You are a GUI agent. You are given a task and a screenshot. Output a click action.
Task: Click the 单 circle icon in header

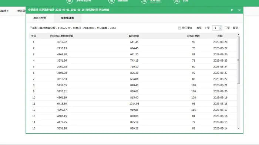(70, 1)
